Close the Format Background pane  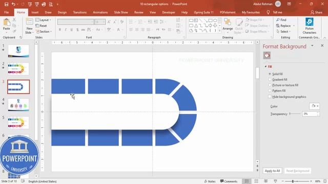(x=322, y=45)
